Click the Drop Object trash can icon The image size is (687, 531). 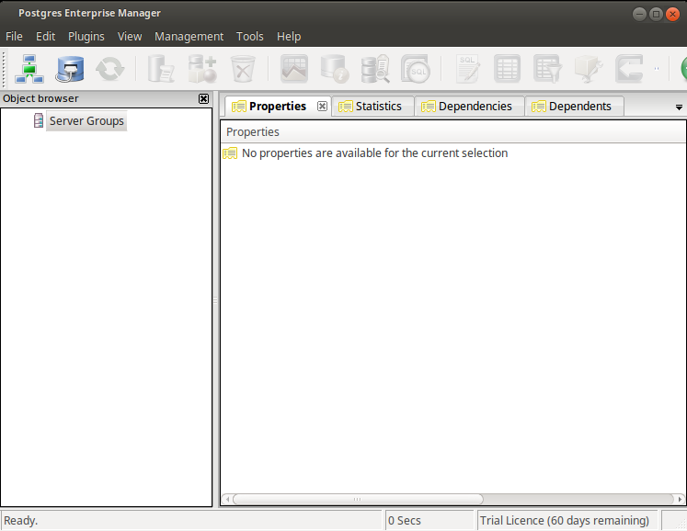(x=243, y=69)
